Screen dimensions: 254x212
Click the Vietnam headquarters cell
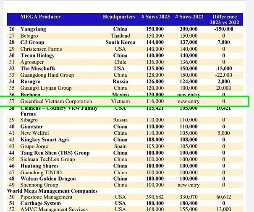pos(120,101)
